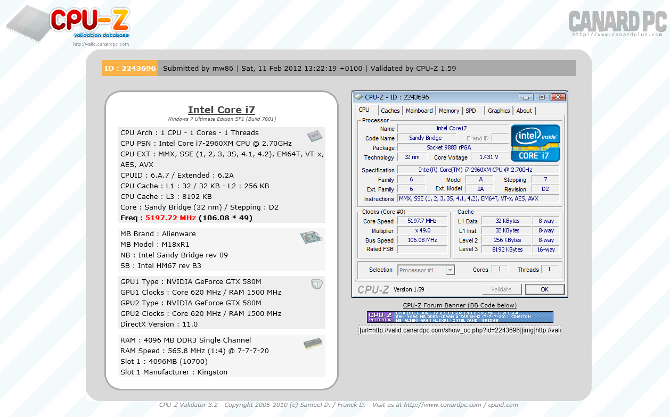Click the ID : 2243696 orange label
Image resolution: width=670 pixels, height=417 pixels.
130,68
